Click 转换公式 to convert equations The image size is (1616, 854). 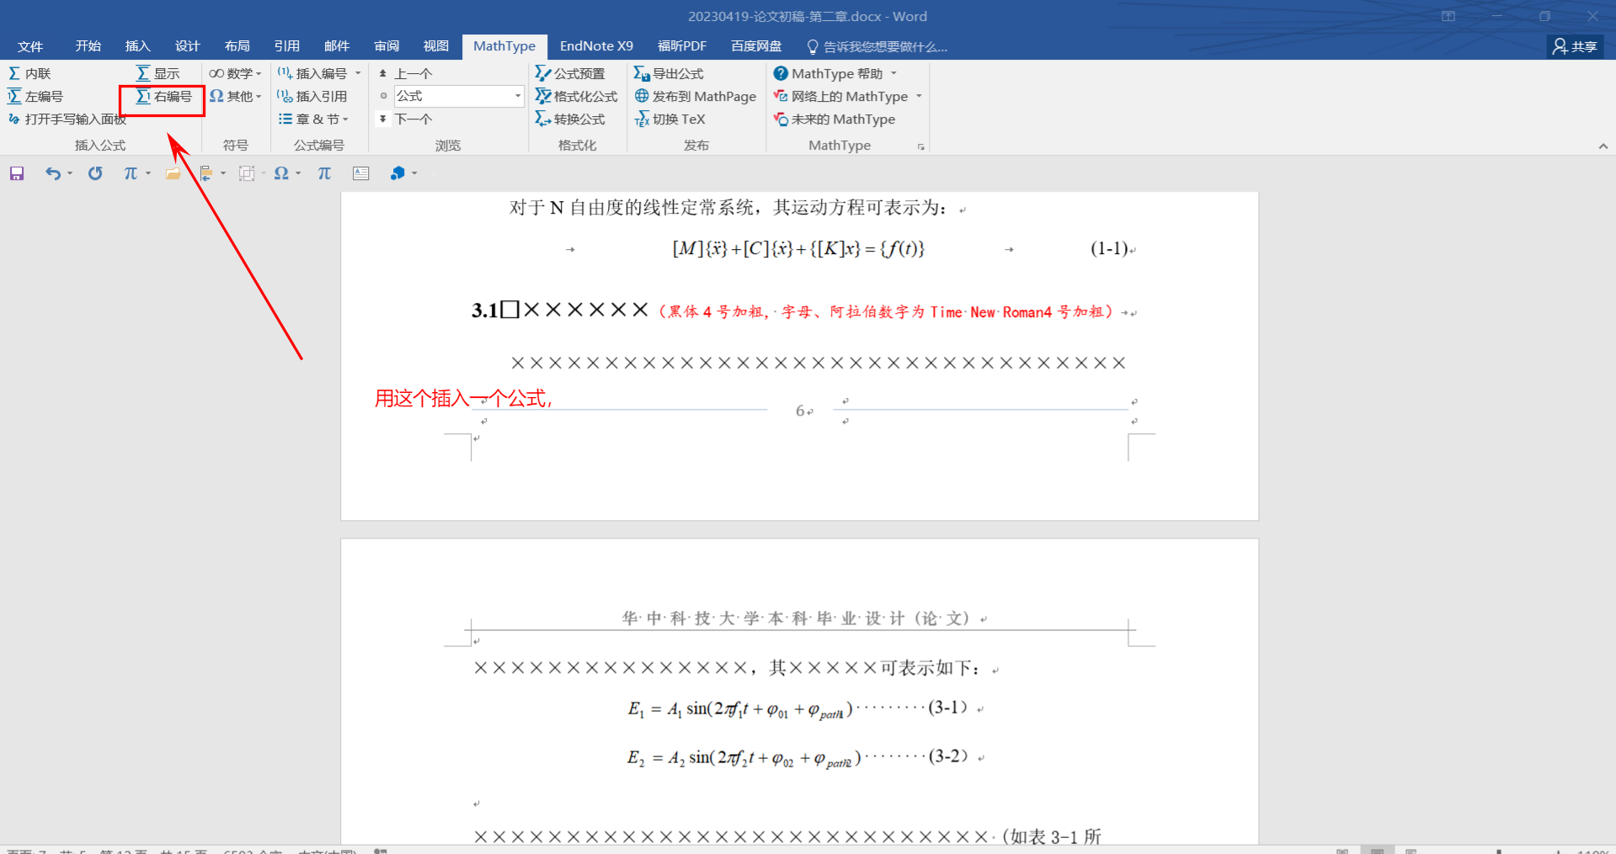571,119
